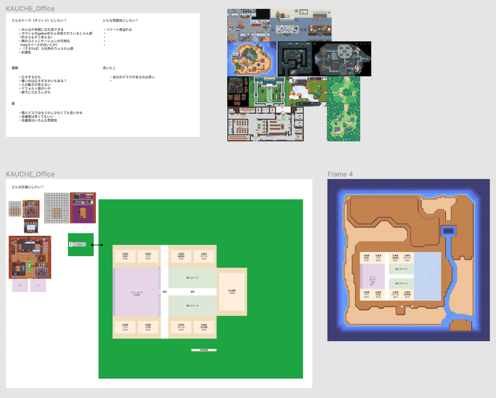Select the Frame 4 title label

tap(340, 174)
